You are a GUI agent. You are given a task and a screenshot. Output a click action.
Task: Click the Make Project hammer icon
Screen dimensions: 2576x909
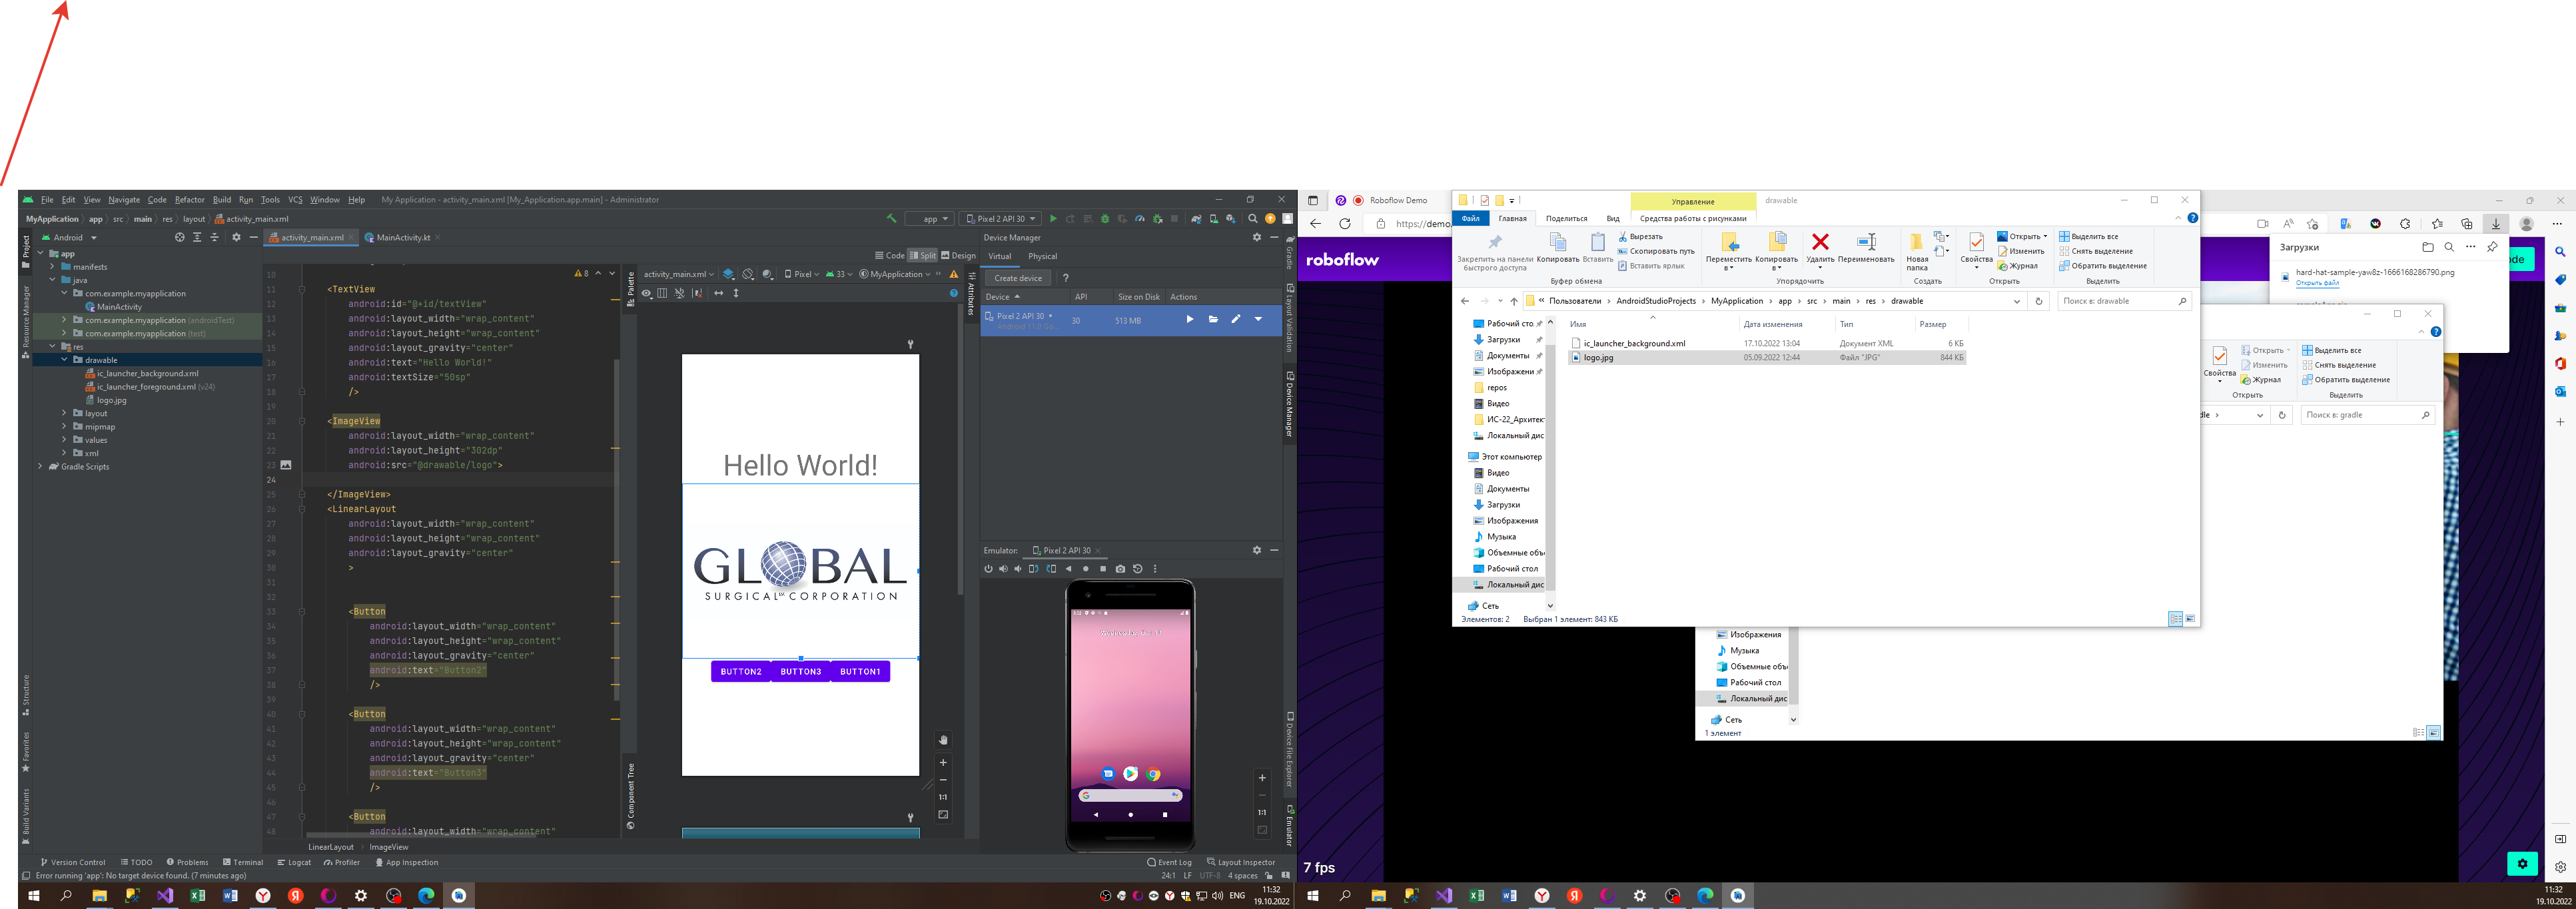pos(891,219)
